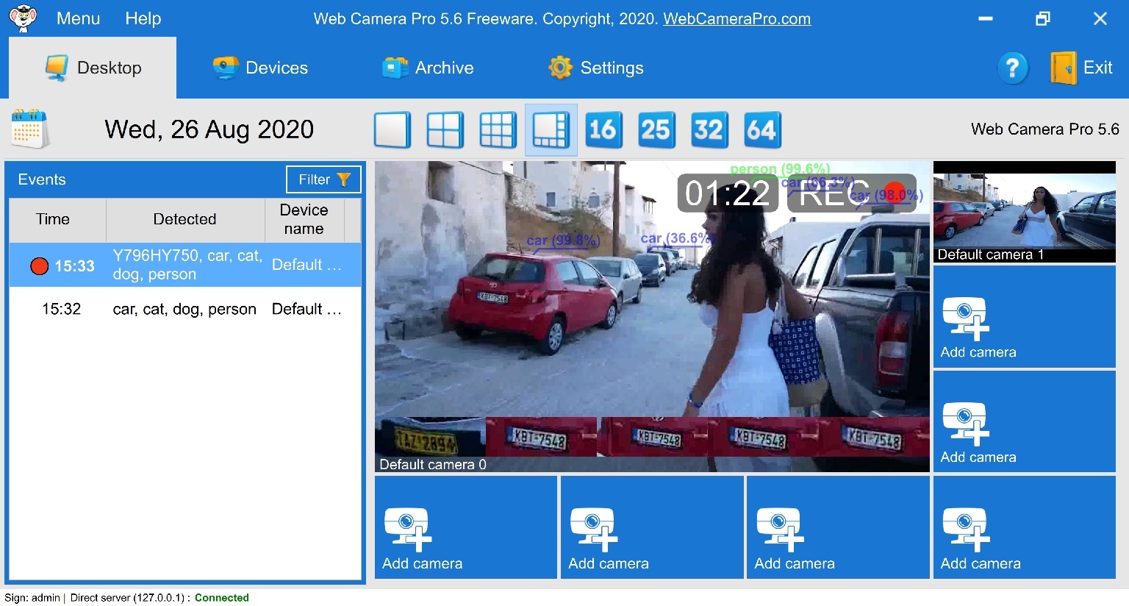Open the calendar date picker icon

(29, 129)
